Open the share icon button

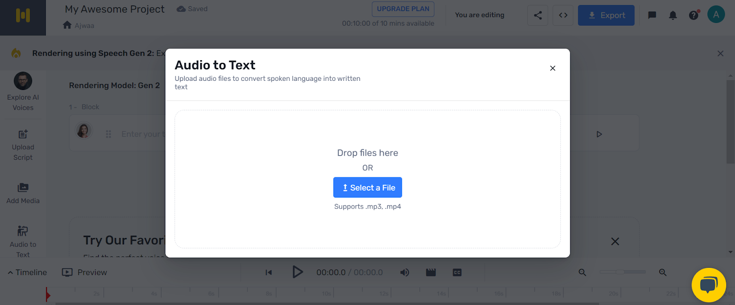pos(538,15)
